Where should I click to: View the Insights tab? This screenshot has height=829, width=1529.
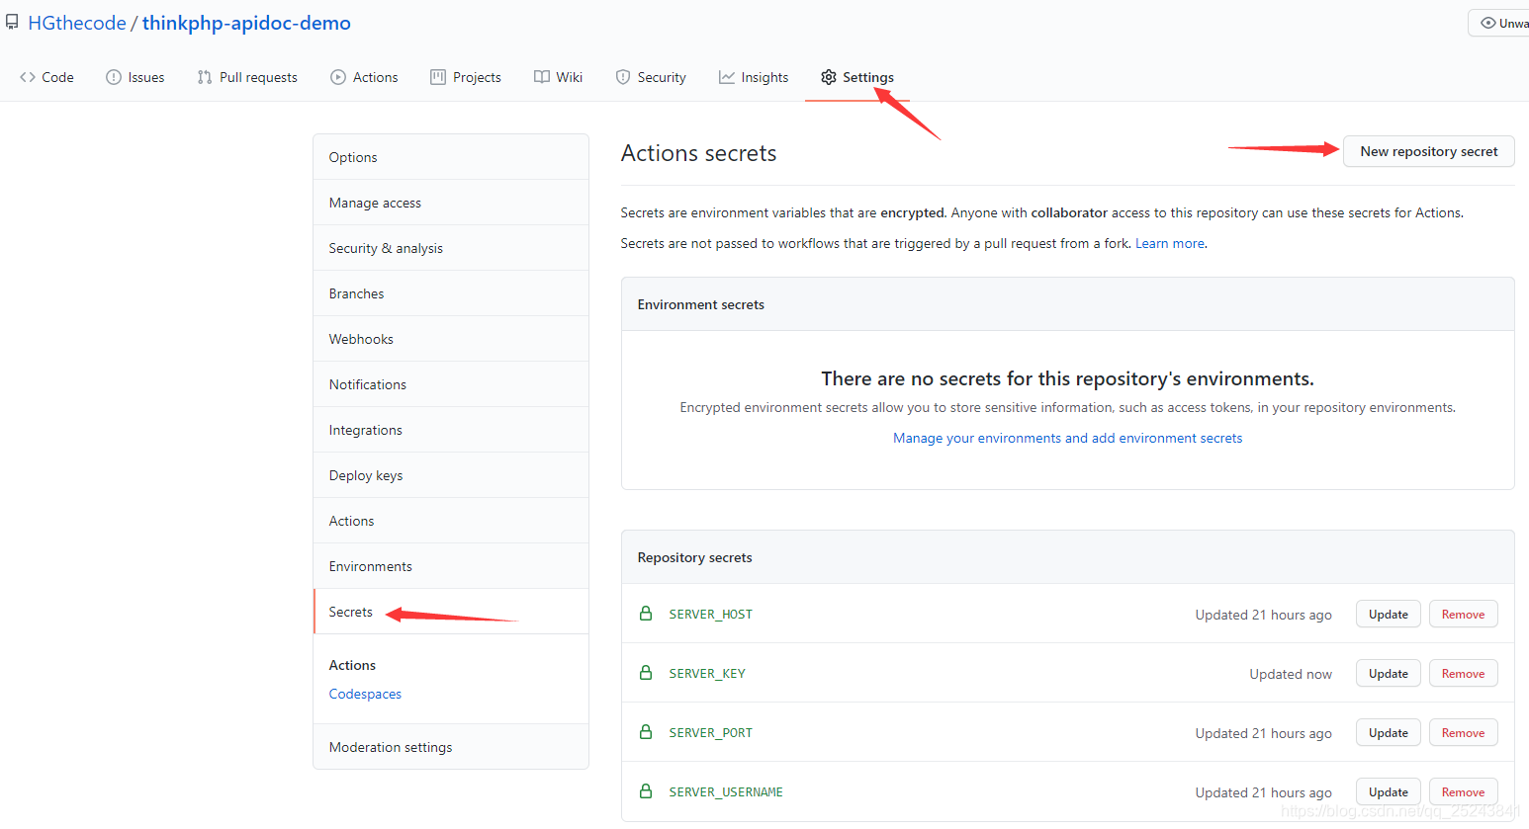[x=754, y=77]
